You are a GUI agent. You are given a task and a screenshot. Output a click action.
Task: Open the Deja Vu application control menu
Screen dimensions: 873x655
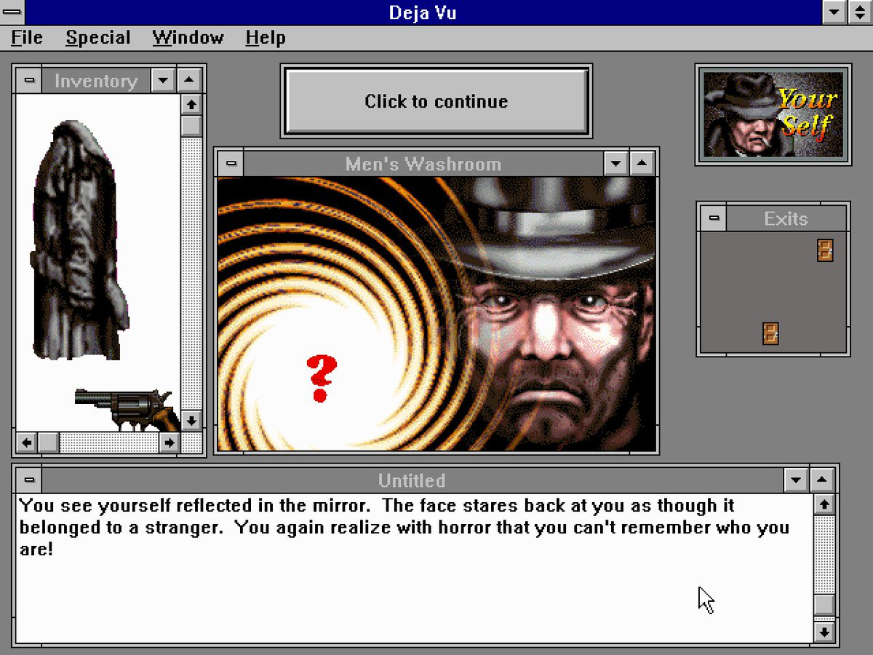click(12, 12)
